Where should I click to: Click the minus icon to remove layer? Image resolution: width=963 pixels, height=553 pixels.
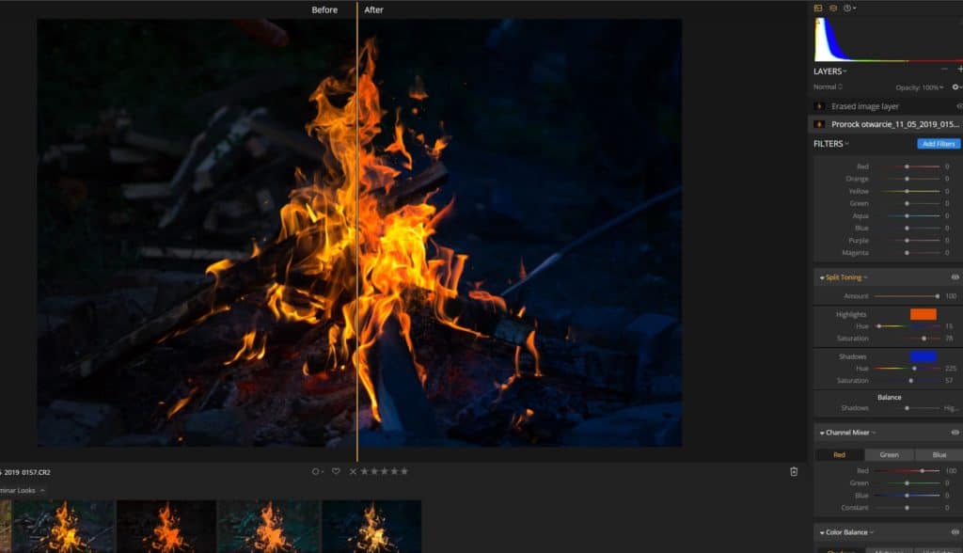tap(944, 70)
